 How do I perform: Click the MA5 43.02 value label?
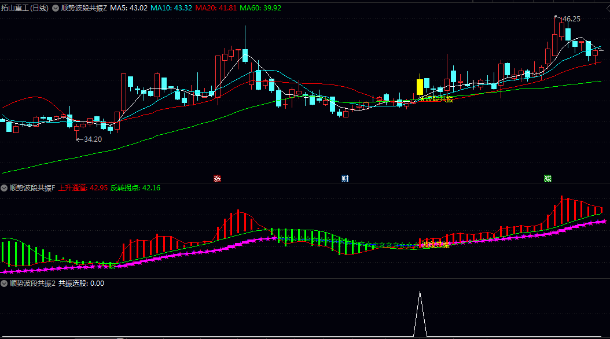(128, 8)
